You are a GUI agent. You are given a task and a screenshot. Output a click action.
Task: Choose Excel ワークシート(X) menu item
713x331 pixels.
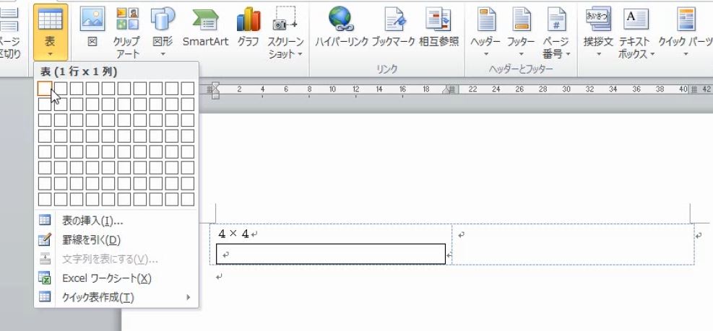pyautogui.click(x=116, y=278)
